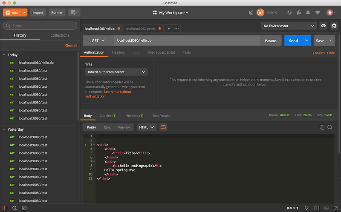
Task: Open the Pre-request Script tab
Action: [x=162, y=52]
